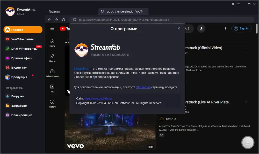Open YouTube сайты in the sidebar
The width and height of the screenshot is (259, 154).
coord(22,39)
